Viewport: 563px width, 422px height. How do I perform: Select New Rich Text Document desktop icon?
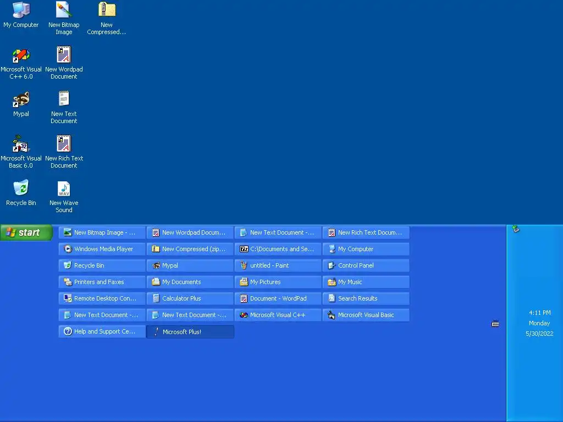64,152
